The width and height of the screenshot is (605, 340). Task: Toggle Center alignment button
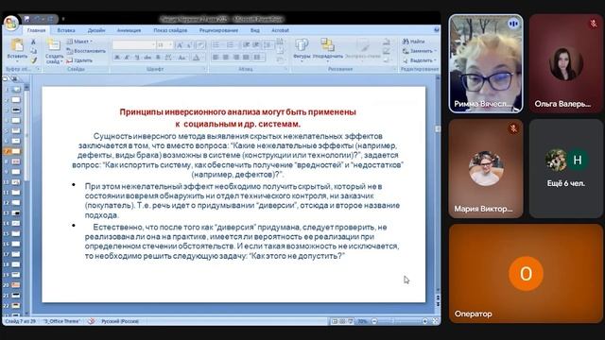point(226,58)
